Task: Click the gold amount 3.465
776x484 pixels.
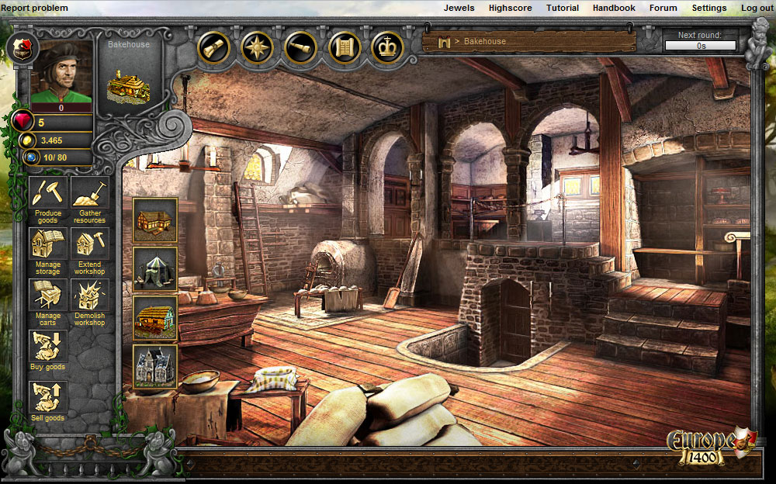Action: (x=51, y=140)
